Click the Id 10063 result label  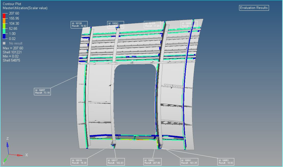225,162
